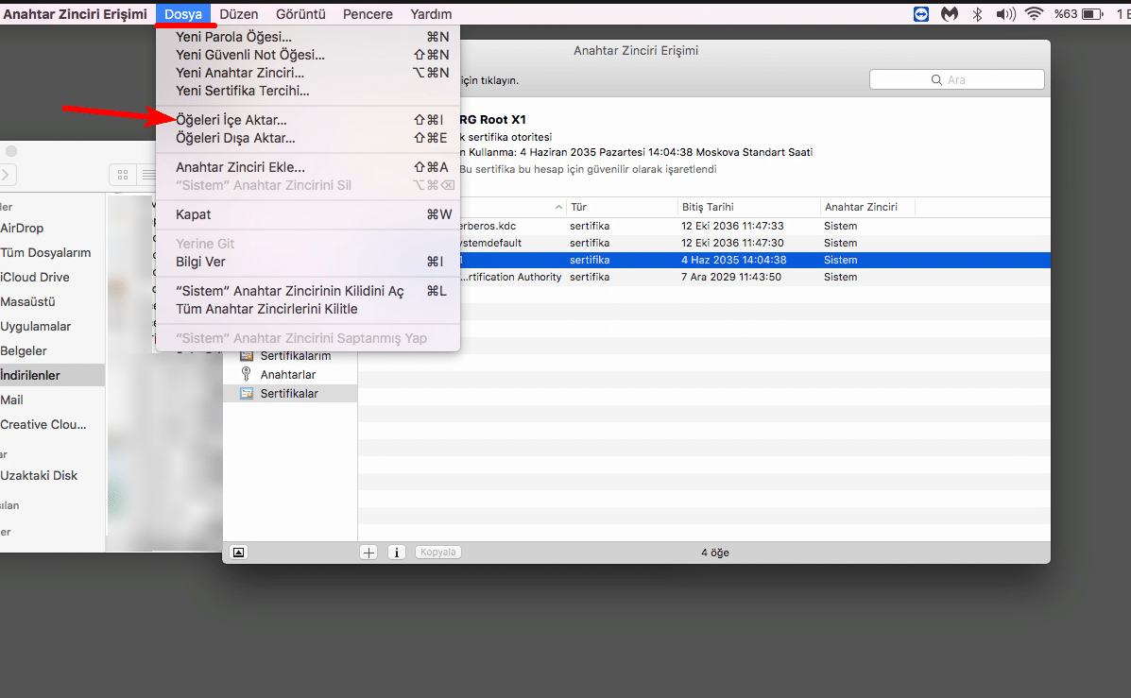Open İndirilenler in Finder sidebar

coord(30,375)
